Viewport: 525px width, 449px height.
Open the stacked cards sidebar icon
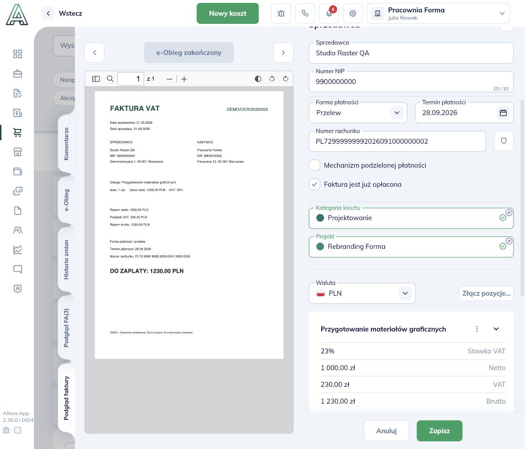coord(17,191)
